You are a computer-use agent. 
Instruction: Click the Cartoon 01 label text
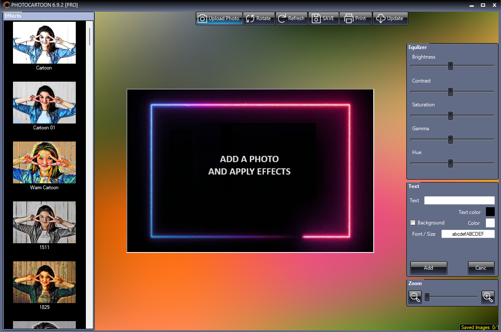(x=44, y=128)
